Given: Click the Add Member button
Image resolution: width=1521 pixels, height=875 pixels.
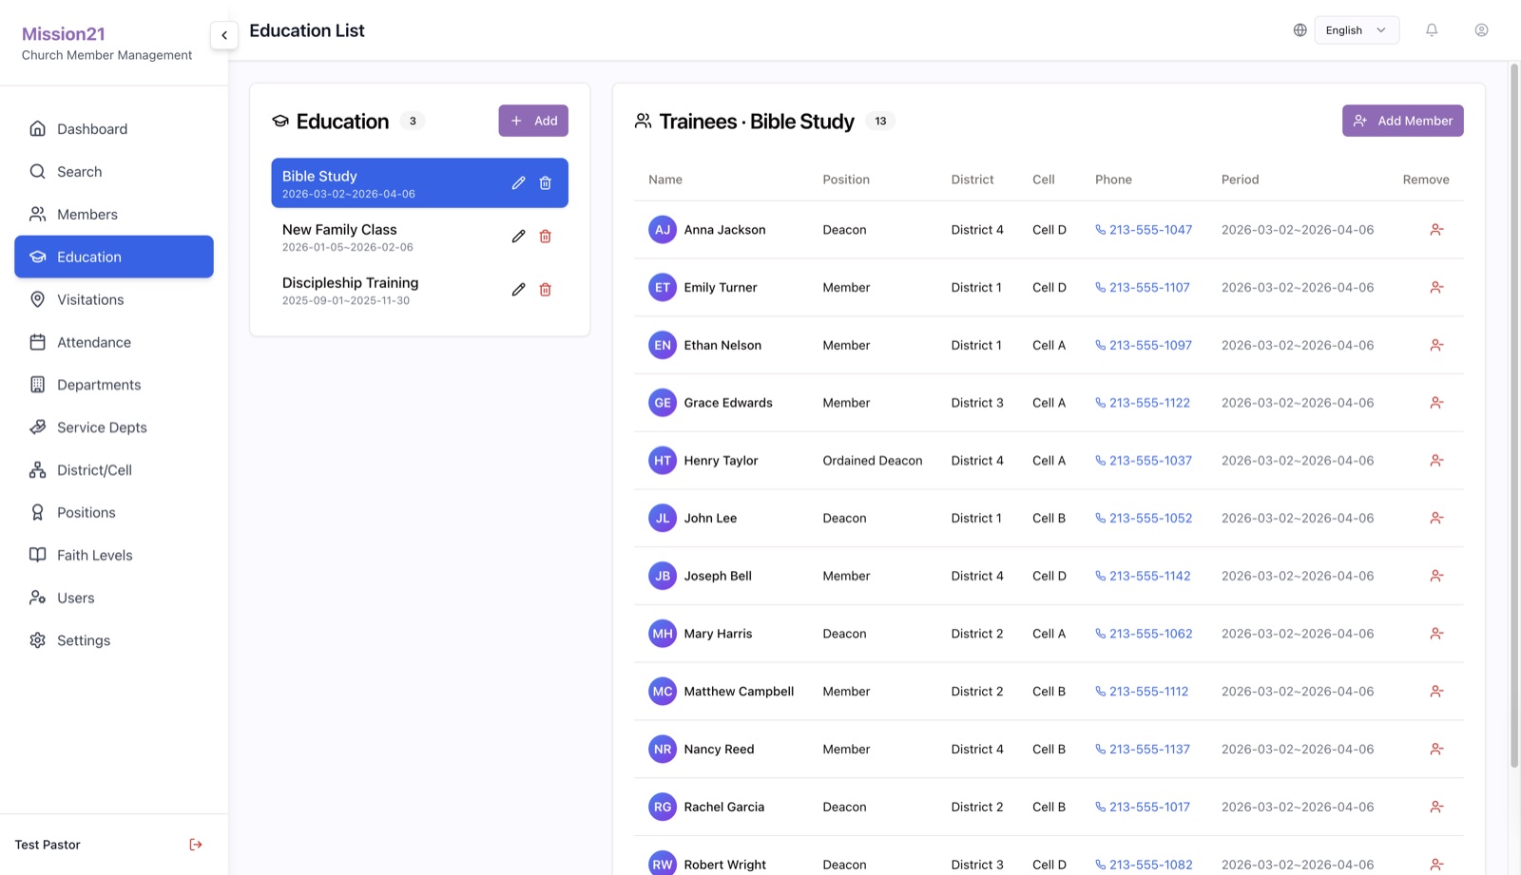Looking at the screenshot, I should tap(1402, 121).
